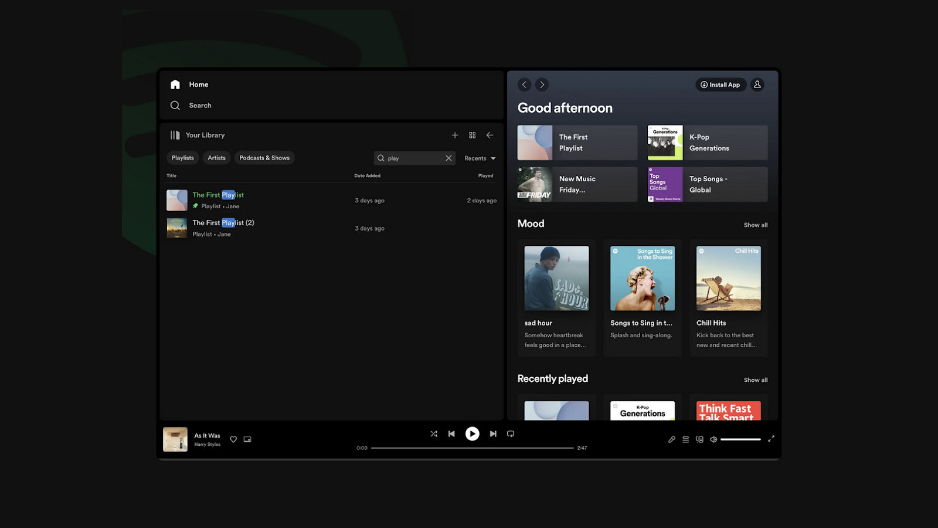938x528 pixels.
Task: Skip to next track
Action: point(493,434)
